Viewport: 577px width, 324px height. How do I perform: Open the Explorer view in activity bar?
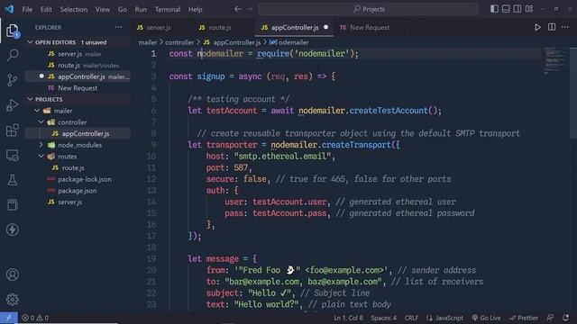point(12,31)
